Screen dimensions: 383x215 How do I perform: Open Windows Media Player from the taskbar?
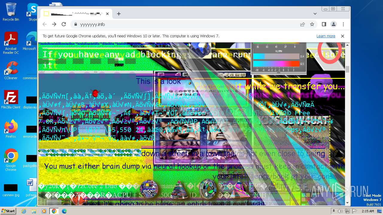pos(44,211)
